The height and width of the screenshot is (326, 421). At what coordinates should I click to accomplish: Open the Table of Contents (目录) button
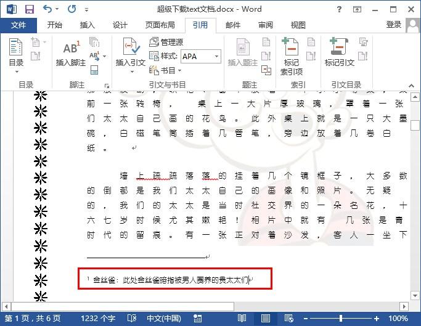[x=16, y=54]
